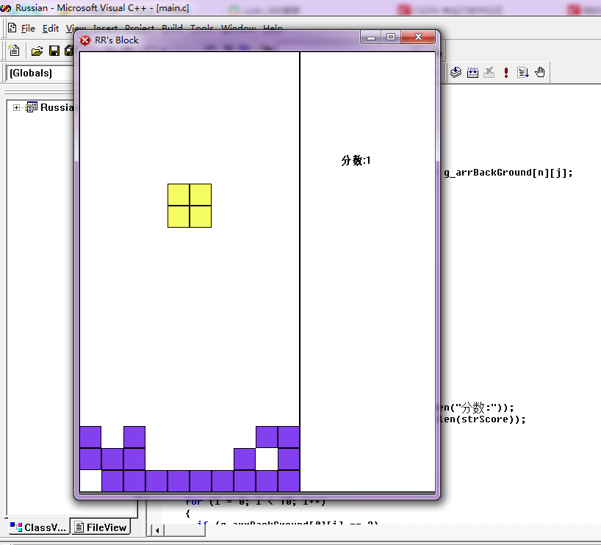
Task: Click the red exclamation Execute Program icon
Action: tap(506, 72)
